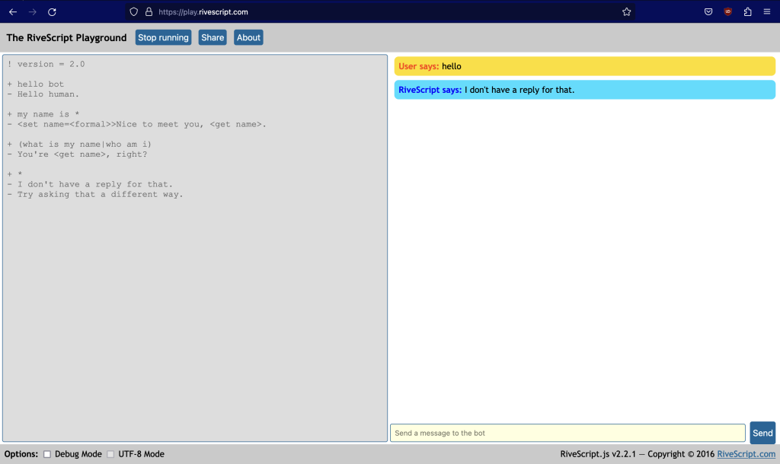The image size is (780, 464).
Task: Click inside the RiveScript code editor
Action: pos(195,248)
